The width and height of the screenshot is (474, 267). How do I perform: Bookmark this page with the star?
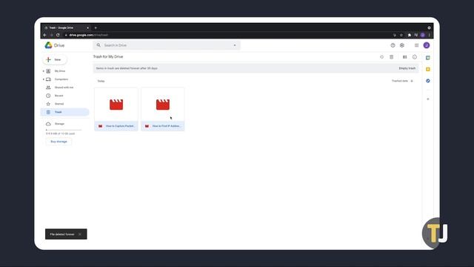(401, 35)
